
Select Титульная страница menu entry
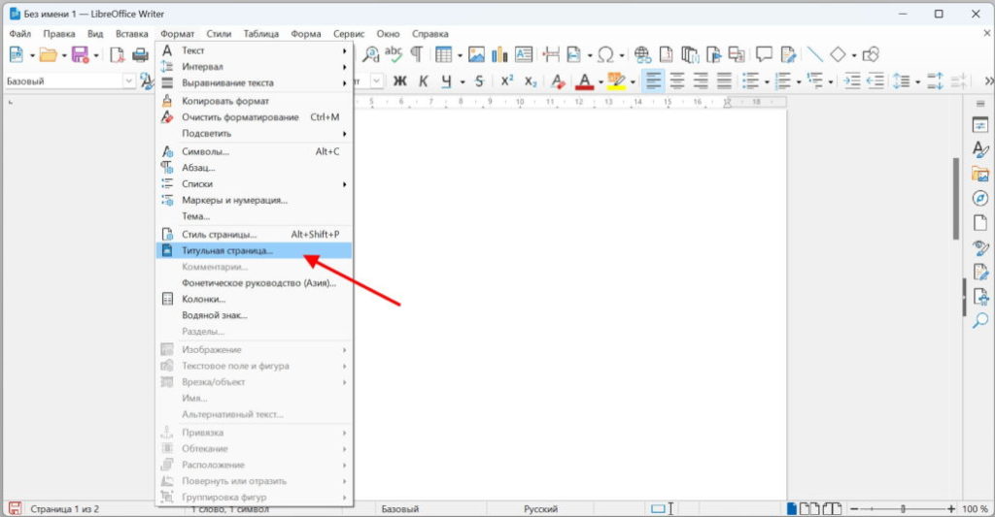[254, 250]
